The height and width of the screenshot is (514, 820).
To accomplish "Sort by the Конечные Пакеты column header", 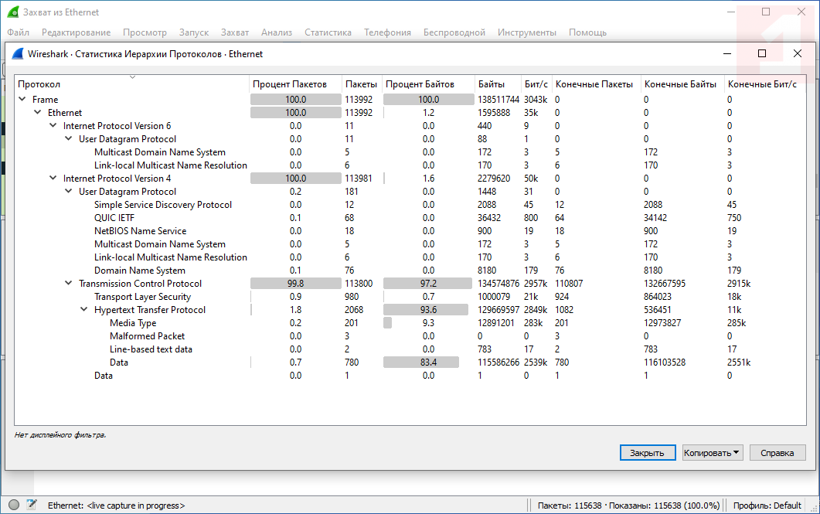I will coord(596,83).
